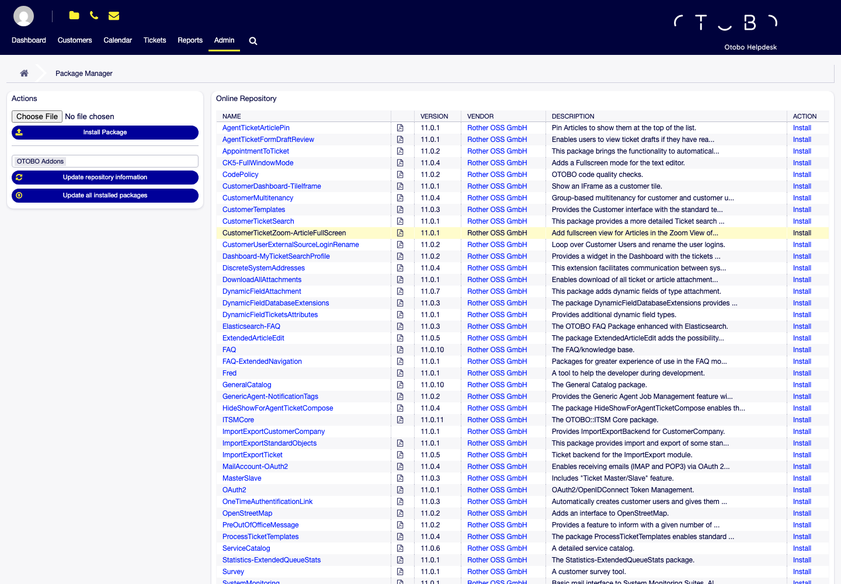Viewport: 841px width, 584px height.
Task: Click the search magnifier icon
Action: 253,41
